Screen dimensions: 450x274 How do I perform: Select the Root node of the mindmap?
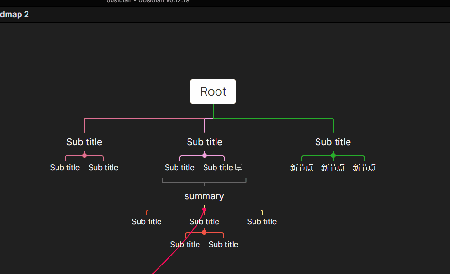pos(213,91)
